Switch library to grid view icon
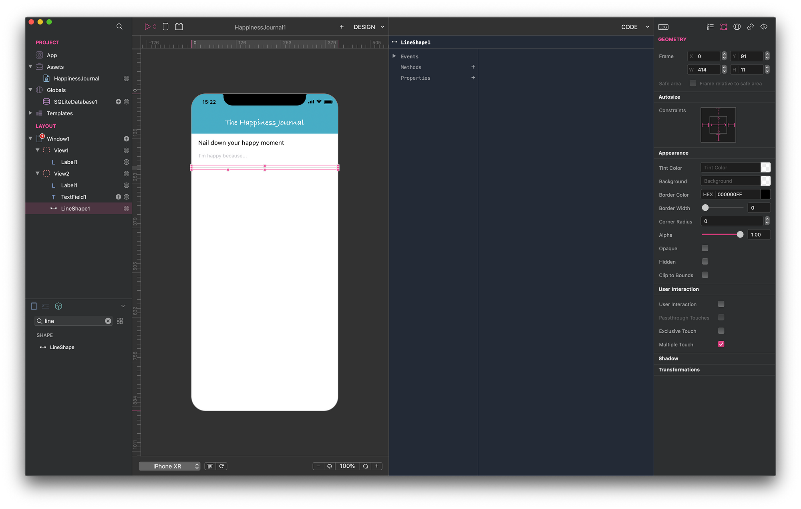801x509 pixels. 120,321
